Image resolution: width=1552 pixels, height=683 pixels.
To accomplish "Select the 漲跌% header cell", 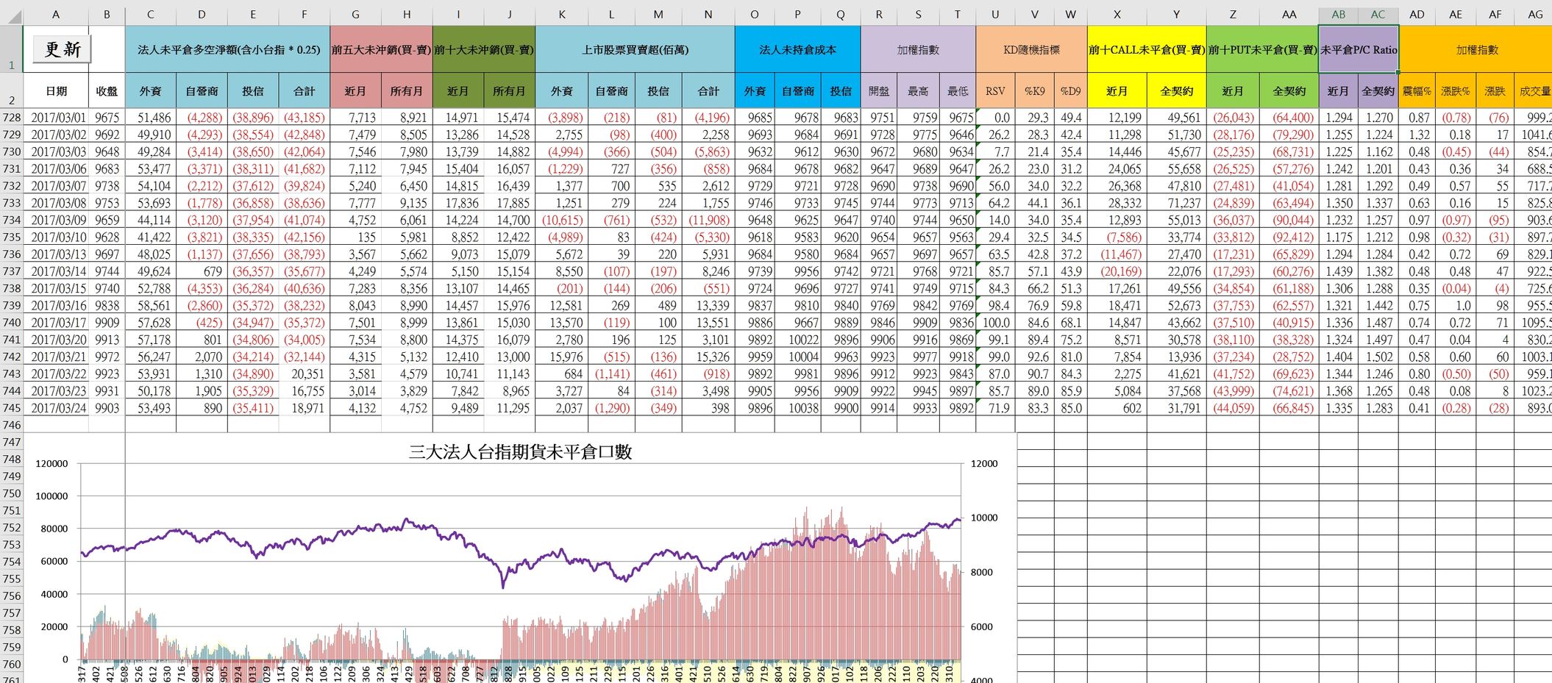I will pyautogui.click(x=1456, y=91).
